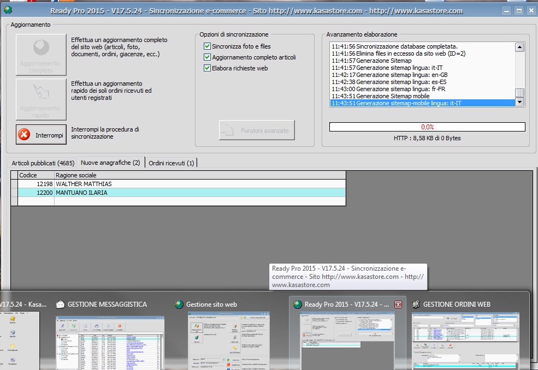Click the Ragione sociale column header

tap(200, 175)
